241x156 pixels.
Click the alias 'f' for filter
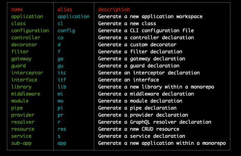(x=59, y=52)
